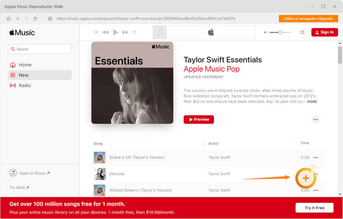Open the playing next queue list icon
The image size is (343, 219).
(x=302, y=32)
